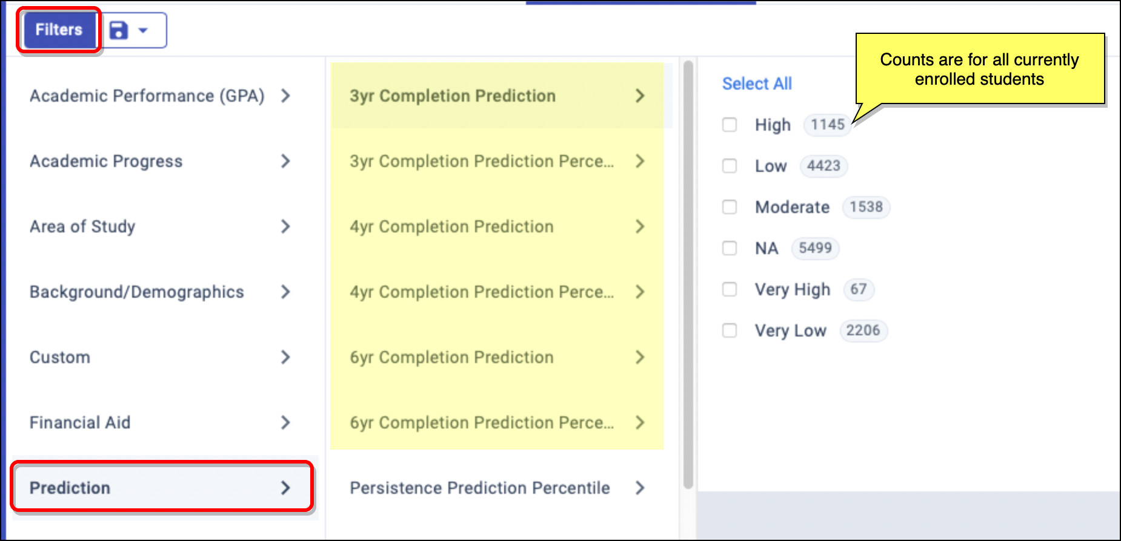This screenshot has height=541, width=1121.
Task: Click the filter list vertical scrollbar
Action: click(688, 272)
